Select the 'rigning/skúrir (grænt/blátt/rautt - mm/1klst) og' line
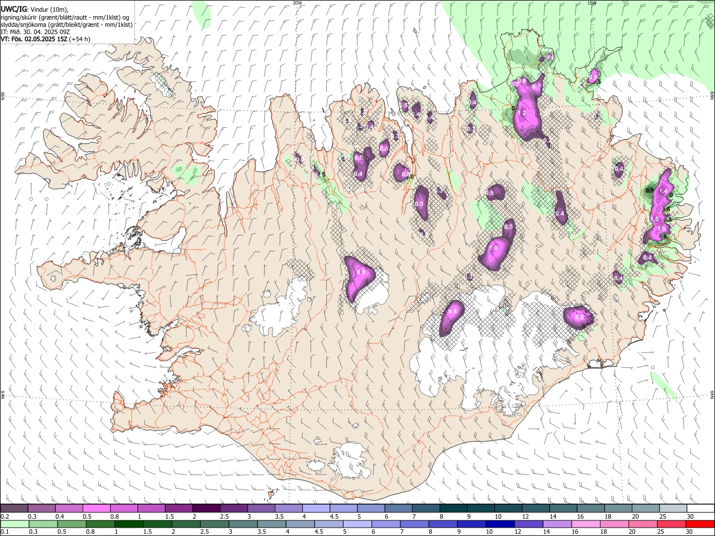 coord(65,17)
